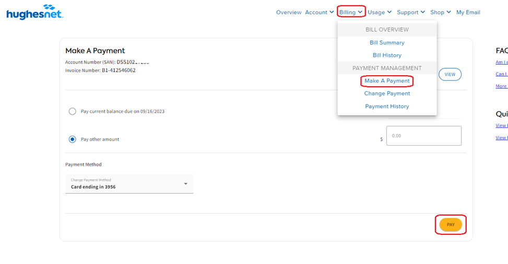Open Bill History from the Billing menu
Viewport: 508px width, 264px height.
tap(387, 55)
